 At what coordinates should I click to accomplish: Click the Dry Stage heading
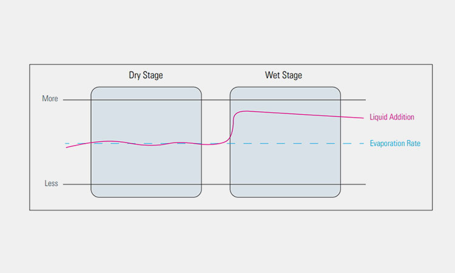pyautogui.click(x=146, y=75)
